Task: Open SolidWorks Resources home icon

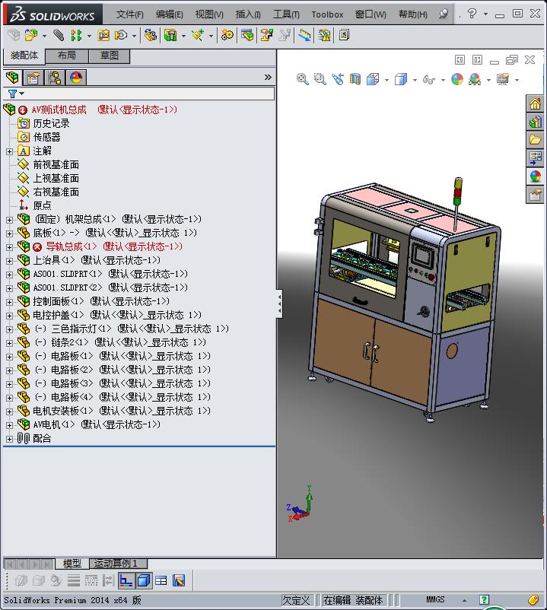Action: pos(535,103)
